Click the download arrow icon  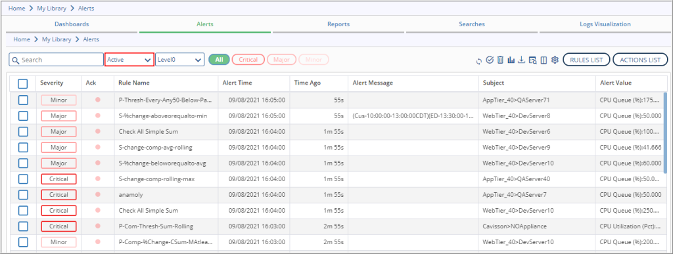click(x=521, y=60)
